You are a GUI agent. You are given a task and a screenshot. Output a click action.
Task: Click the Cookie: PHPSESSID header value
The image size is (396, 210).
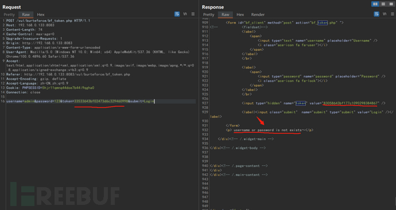[68, 88]
